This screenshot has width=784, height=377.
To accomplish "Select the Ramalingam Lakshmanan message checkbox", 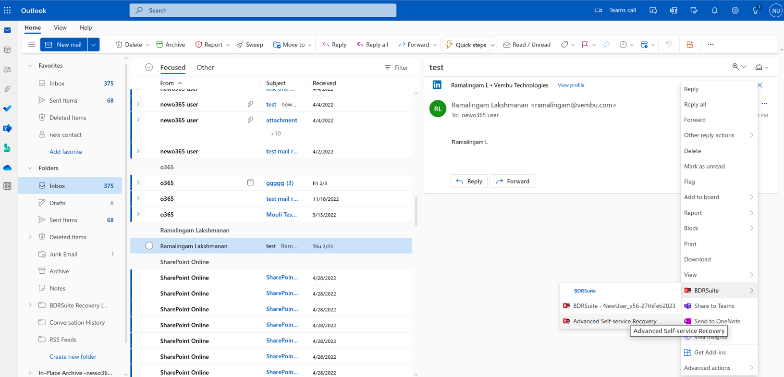I will 149,246.
